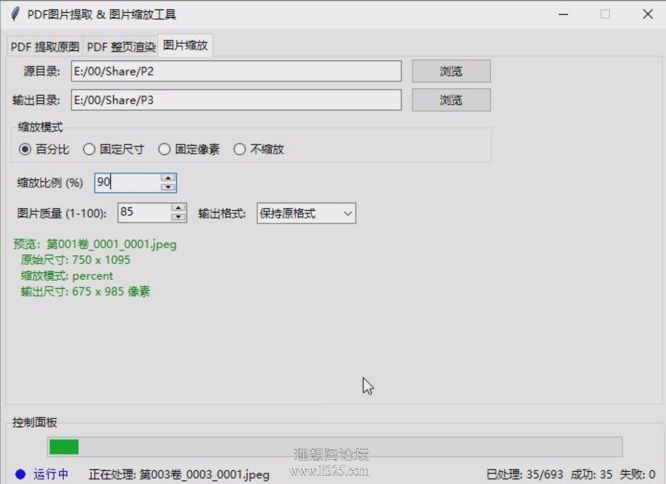Click the 原始尺寸: 750 x 1095 line
Image resolution: width=666 pixels, height=484 pixels.
point(75,260)
